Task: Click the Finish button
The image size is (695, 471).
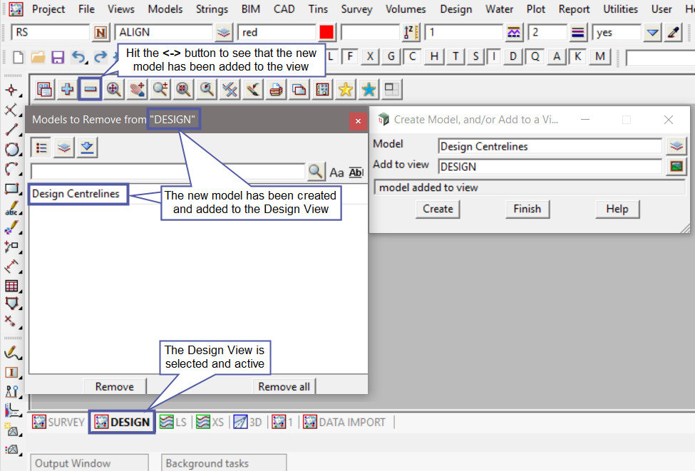Action: [x=527, y=209]
